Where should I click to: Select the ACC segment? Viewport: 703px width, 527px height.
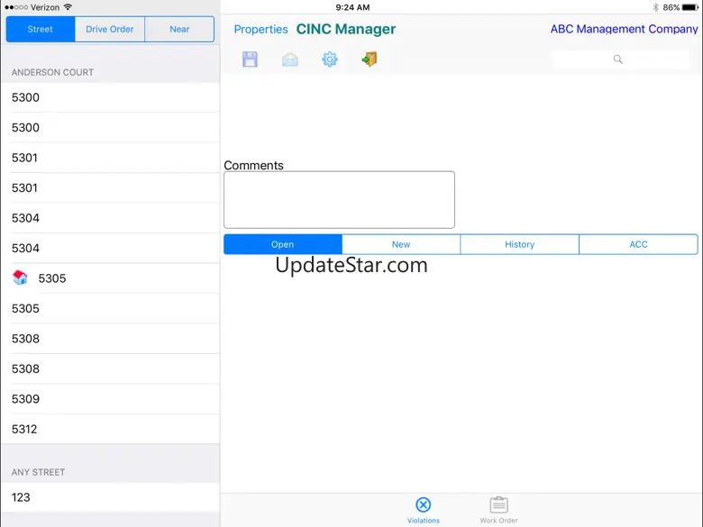click(638, 244)
